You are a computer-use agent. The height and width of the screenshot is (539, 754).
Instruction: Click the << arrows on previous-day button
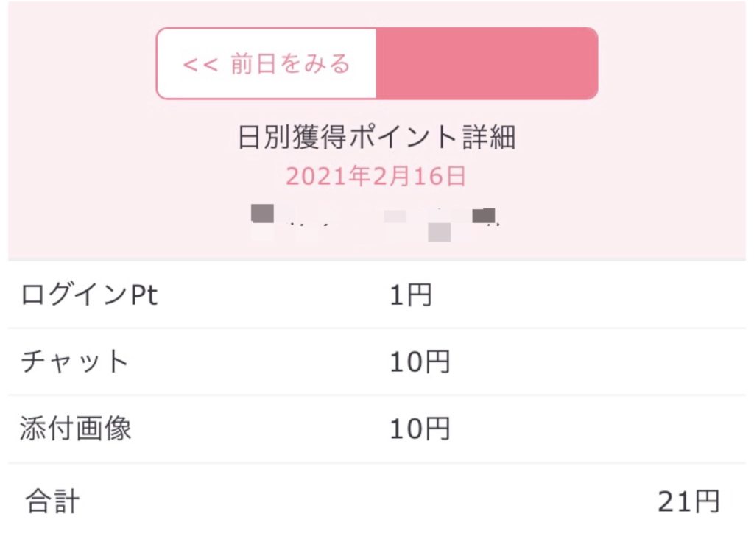(x=200, y=65)
